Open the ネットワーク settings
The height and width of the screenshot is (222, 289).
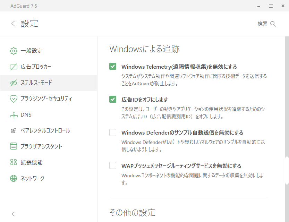49,178
